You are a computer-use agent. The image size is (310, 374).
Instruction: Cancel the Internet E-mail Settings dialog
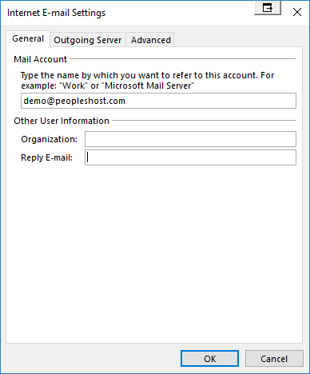click(274, 359)
